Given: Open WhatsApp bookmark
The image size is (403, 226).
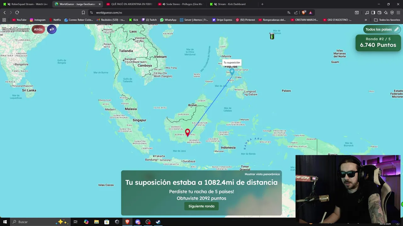Looking at the screenshot, I should (x=168, y=20).
